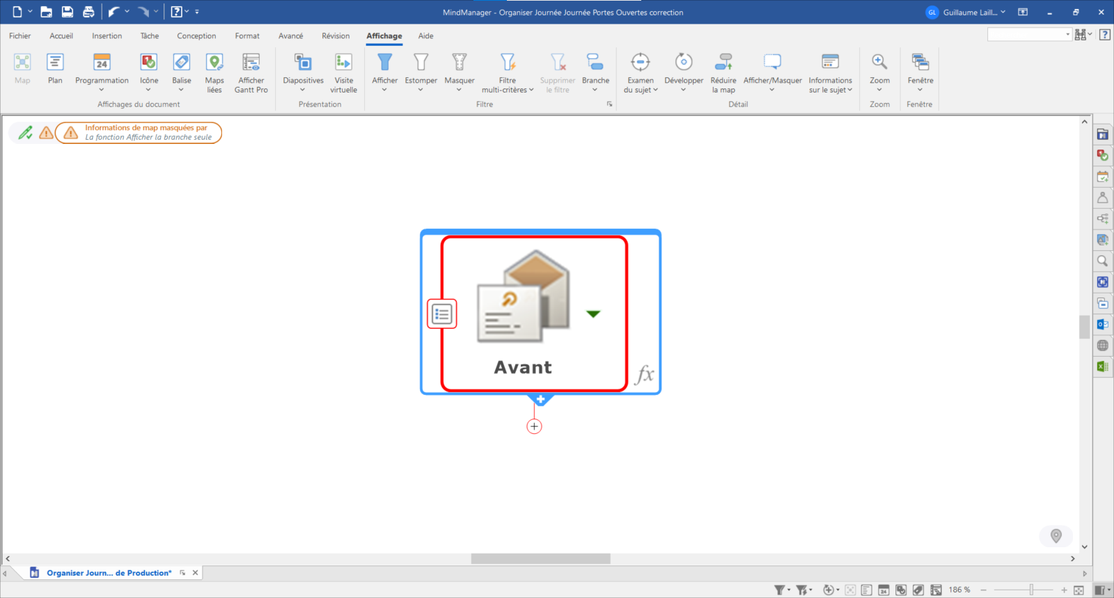Expand the green arrow on Avant topic
The width and height of the screenshot is (1114, 598).
(x=593, y=314)
